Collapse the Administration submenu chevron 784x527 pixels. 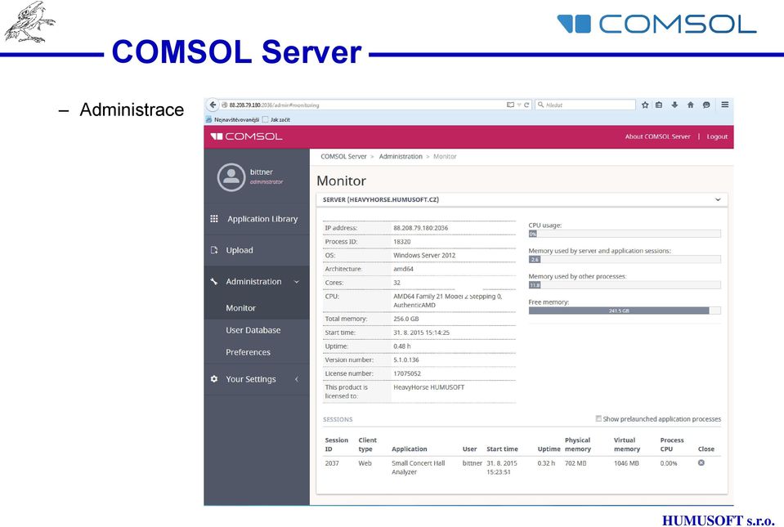point(297,282)
